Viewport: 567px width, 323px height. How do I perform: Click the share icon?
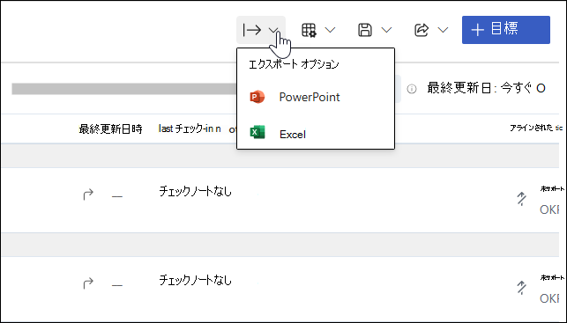(x=422, y=30)
